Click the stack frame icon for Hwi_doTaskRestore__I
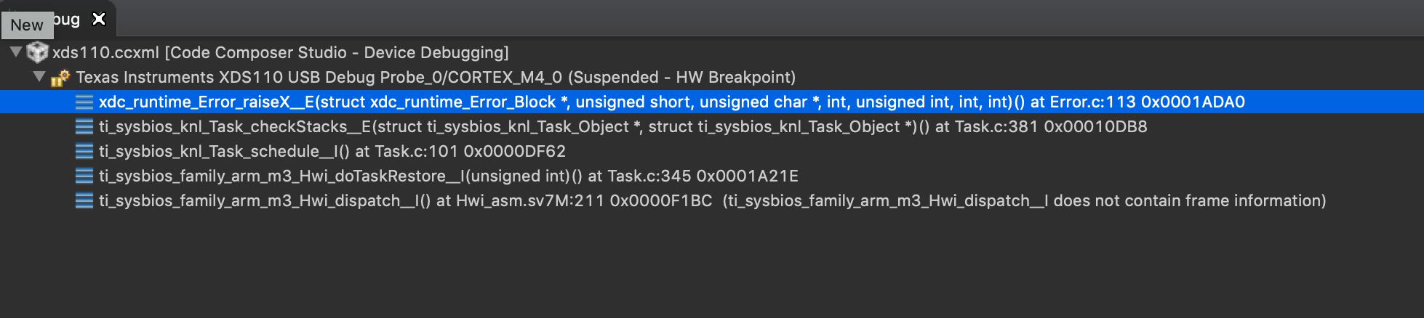 (x=84, y=176)
